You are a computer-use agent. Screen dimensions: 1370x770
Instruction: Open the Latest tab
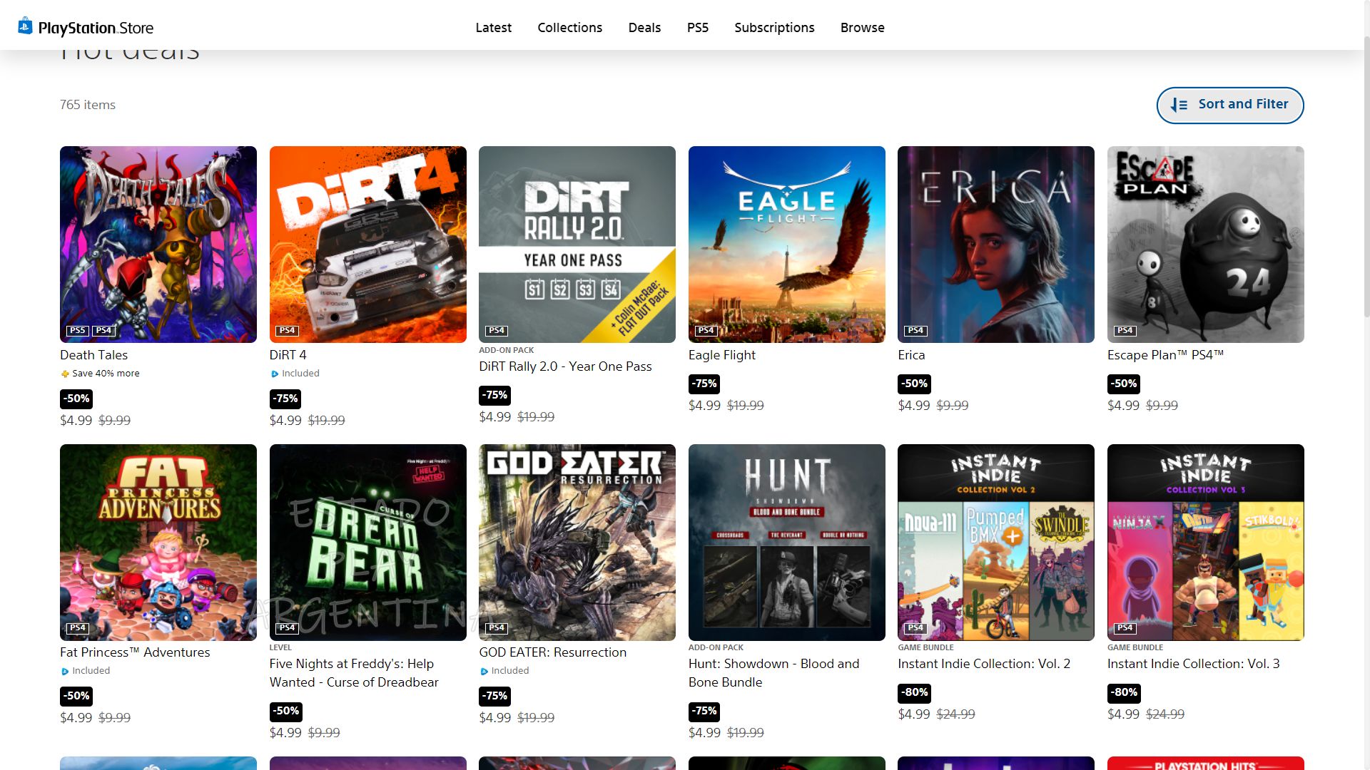click(493, 28)
